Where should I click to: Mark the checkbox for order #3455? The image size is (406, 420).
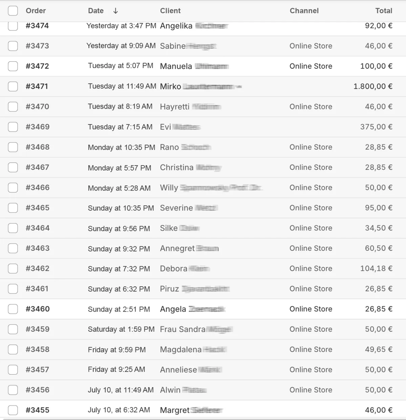[x=13, y=410]
